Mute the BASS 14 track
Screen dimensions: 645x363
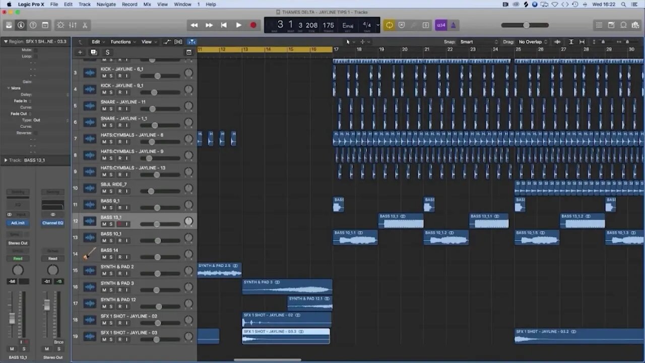tap(104, 257)
